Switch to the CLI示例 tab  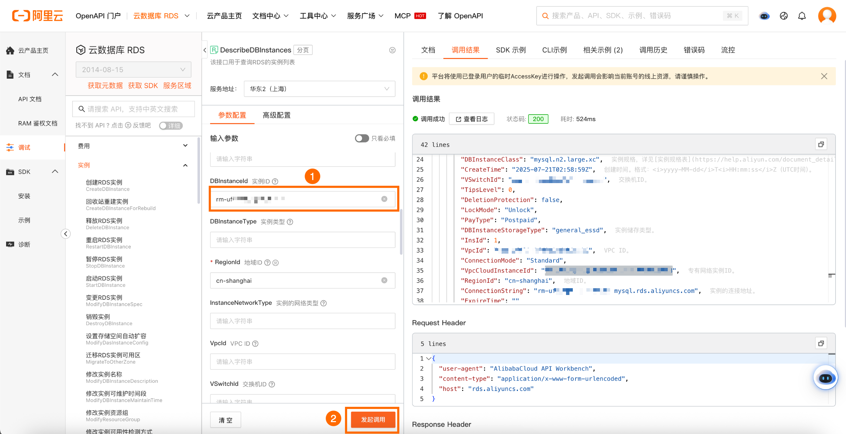555,50
